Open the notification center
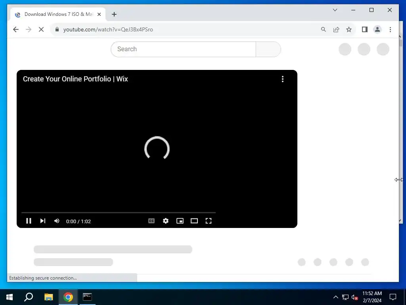406x305 pixels. (393, 297)
